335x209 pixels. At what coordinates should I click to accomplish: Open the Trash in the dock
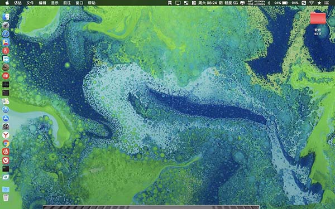6,197
